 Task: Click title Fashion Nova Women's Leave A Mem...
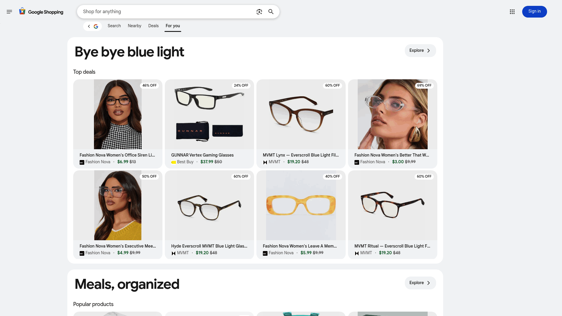pos(300,246)
